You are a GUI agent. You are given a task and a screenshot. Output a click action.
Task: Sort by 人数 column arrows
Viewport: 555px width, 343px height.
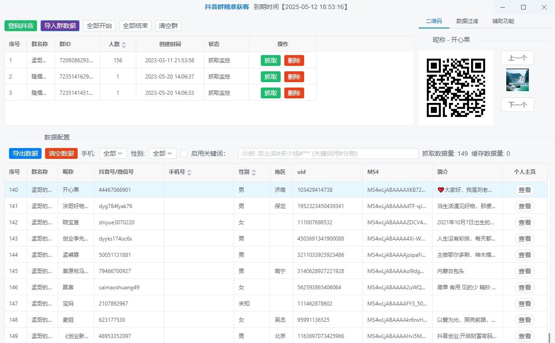click(x=124, y=45)
